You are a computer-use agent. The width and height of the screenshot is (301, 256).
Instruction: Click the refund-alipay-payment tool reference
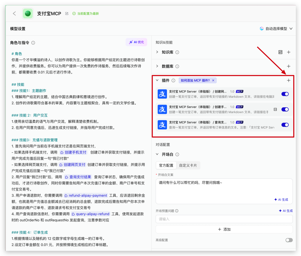(86, 195)
